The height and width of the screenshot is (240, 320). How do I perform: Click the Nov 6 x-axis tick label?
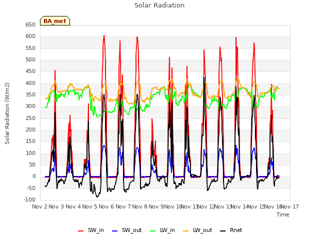106,206
